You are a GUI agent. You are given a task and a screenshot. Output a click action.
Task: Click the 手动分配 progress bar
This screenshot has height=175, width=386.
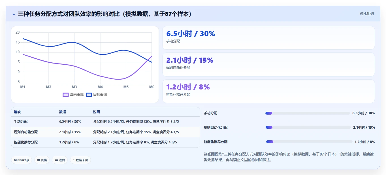[308, 113]
